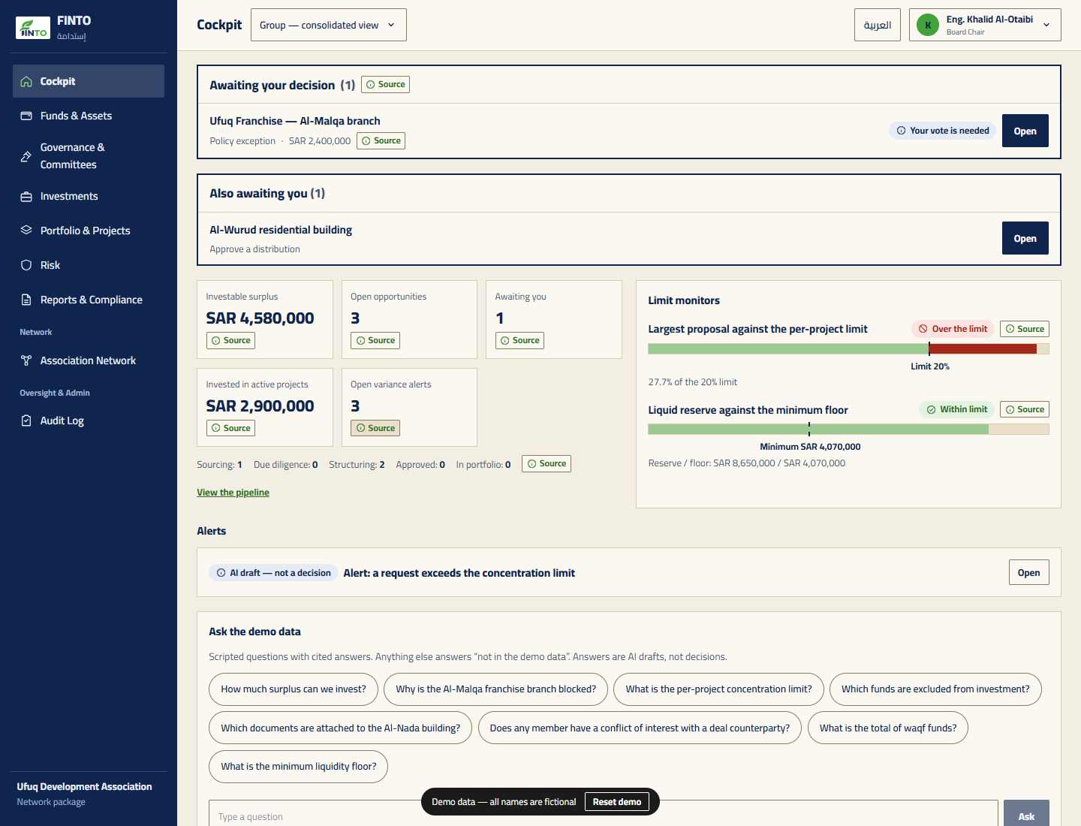This screenshot has height=826, width=1081.
Task: Go to Funds & Assets section
Action: pos(89,116)
